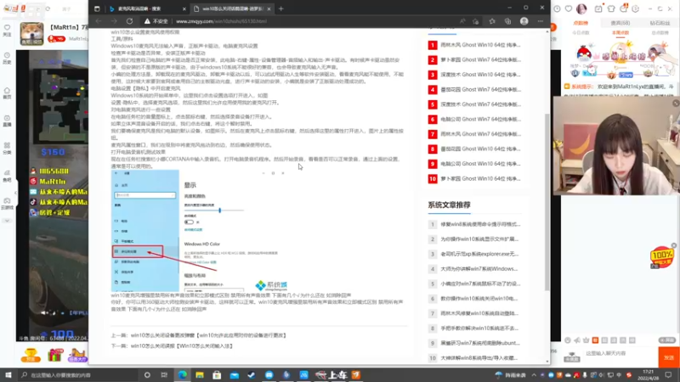Viewport: 680px width, 382px height.
Task: Open next article link about input method
Action: tap(182, 345)
